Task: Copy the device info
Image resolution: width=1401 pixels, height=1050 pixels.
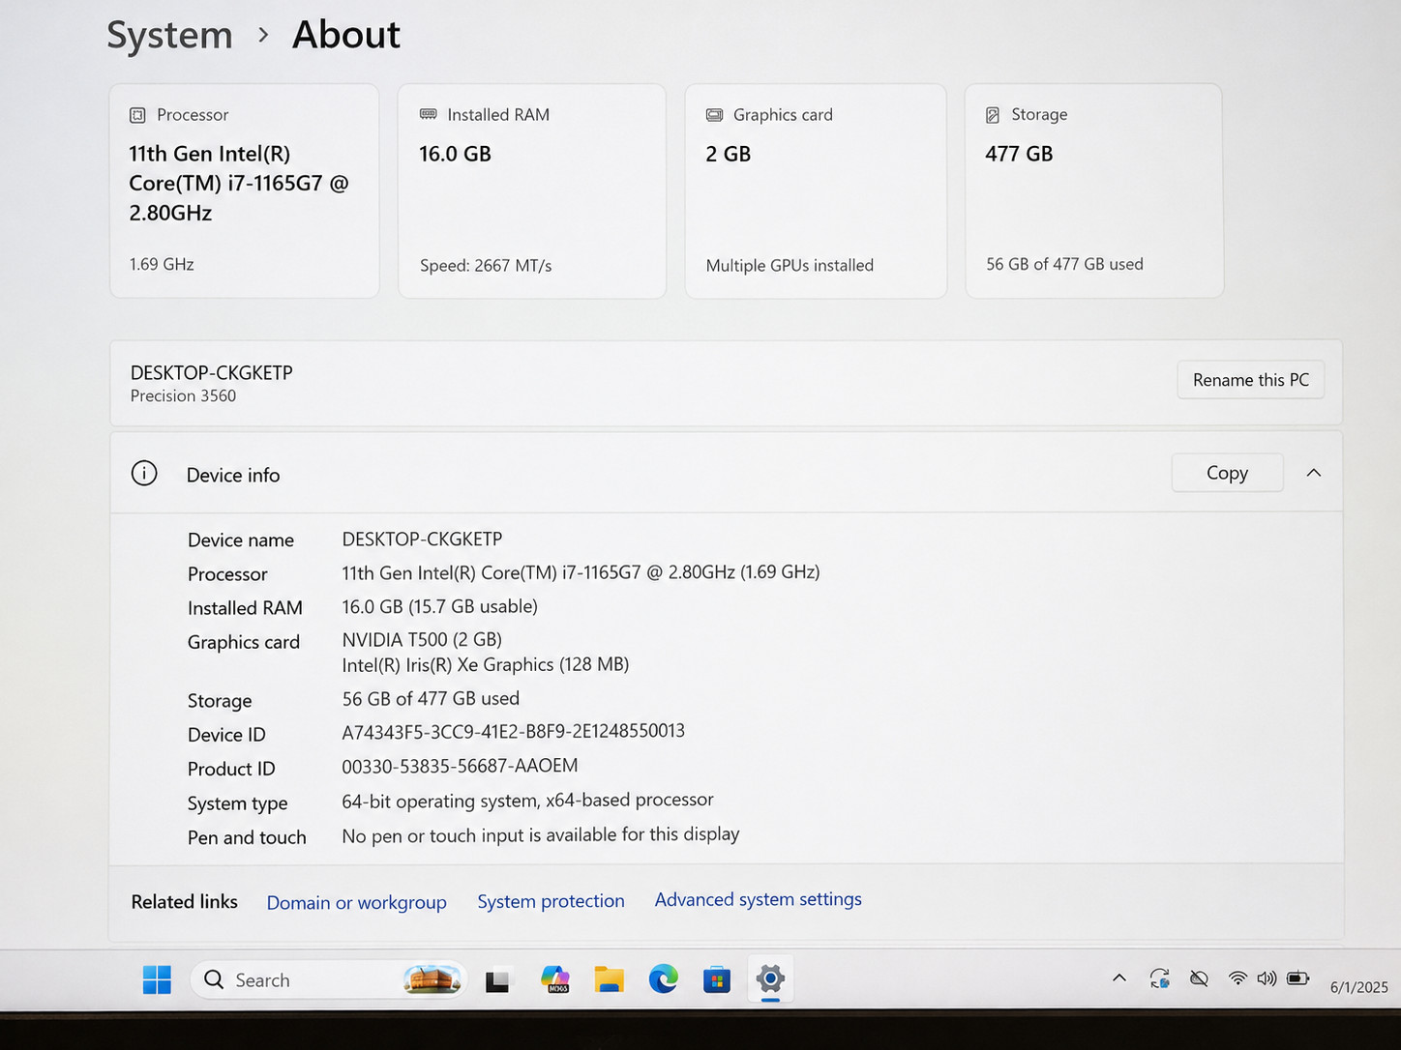Action: coord(1227,473)
